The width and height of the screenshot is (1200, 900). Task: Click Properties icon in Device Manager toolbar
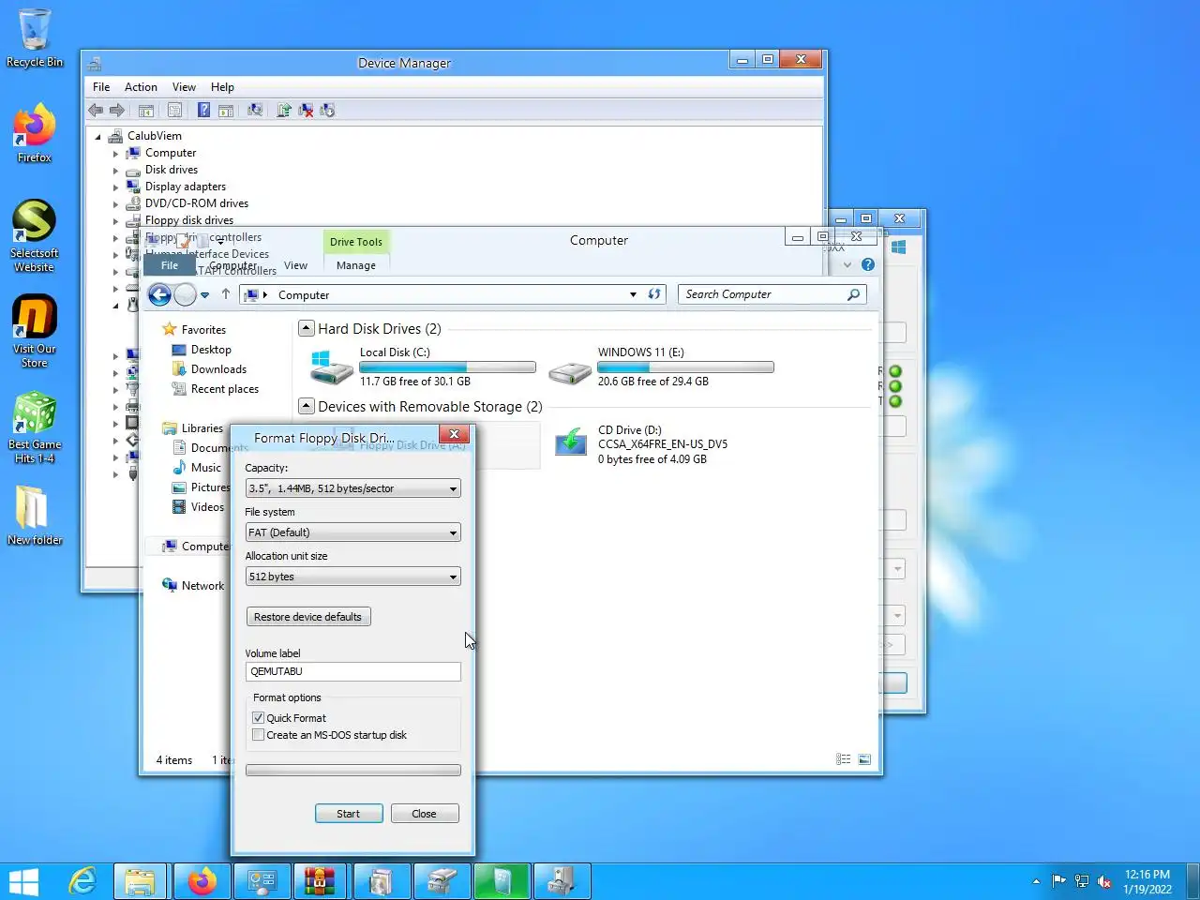click(174, 111)
